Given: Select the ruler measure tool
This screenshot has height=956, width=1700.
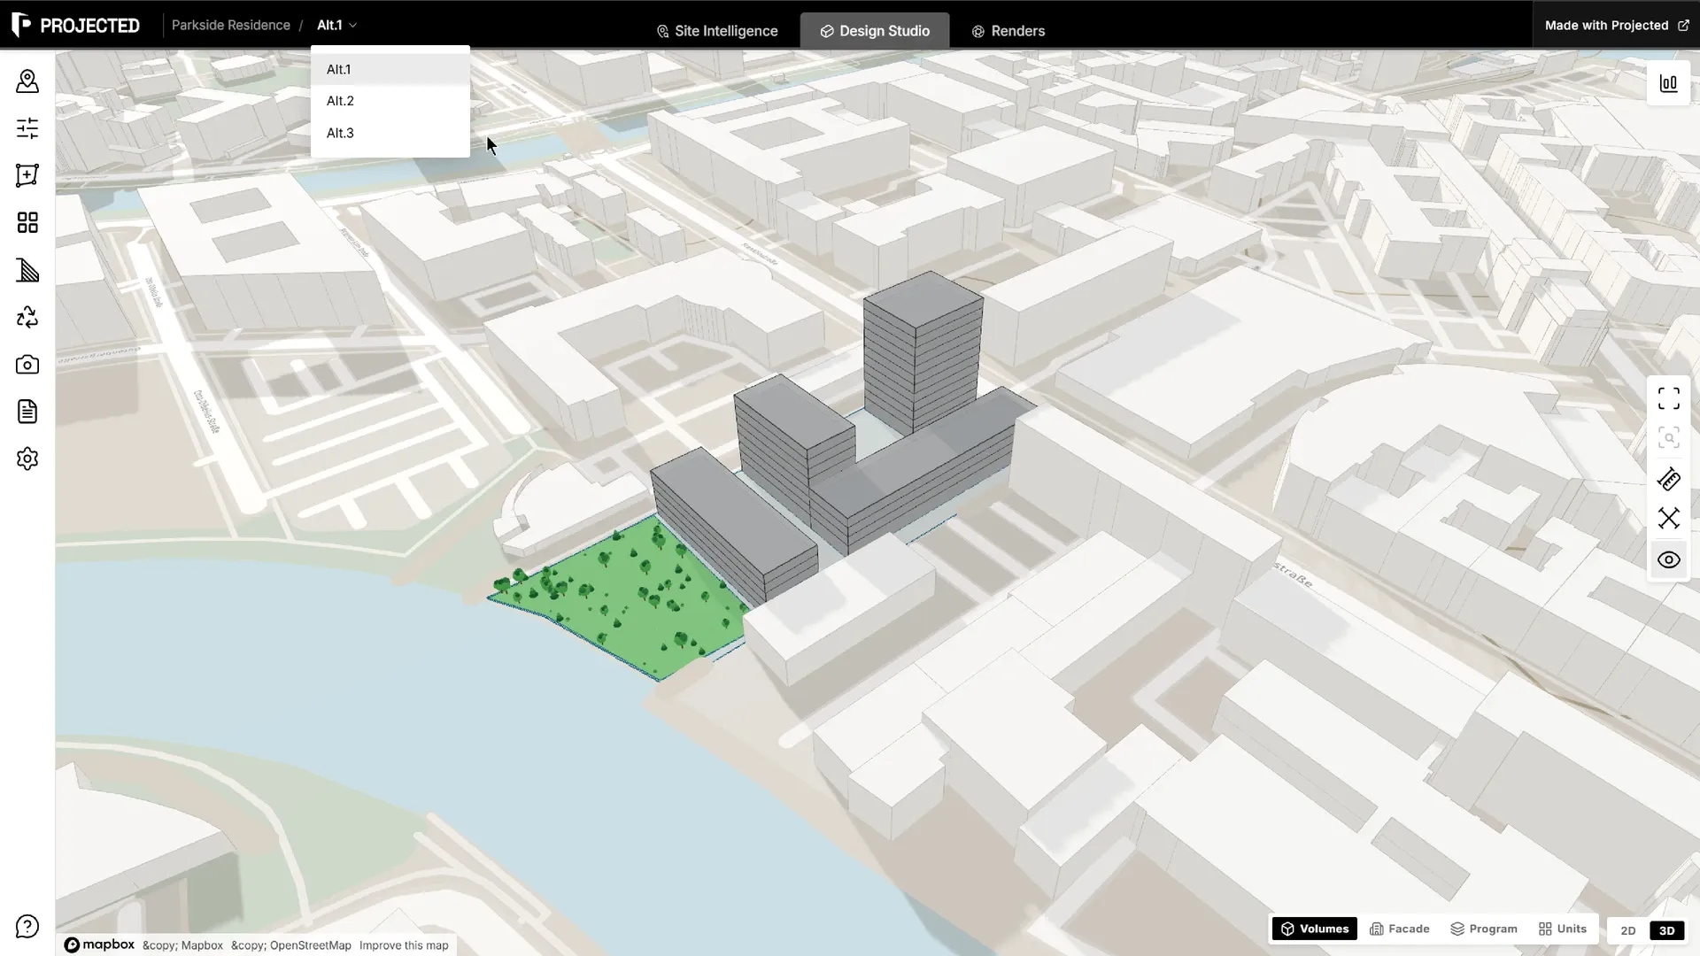Looking at the screenshot, I should click(1668, 480).
